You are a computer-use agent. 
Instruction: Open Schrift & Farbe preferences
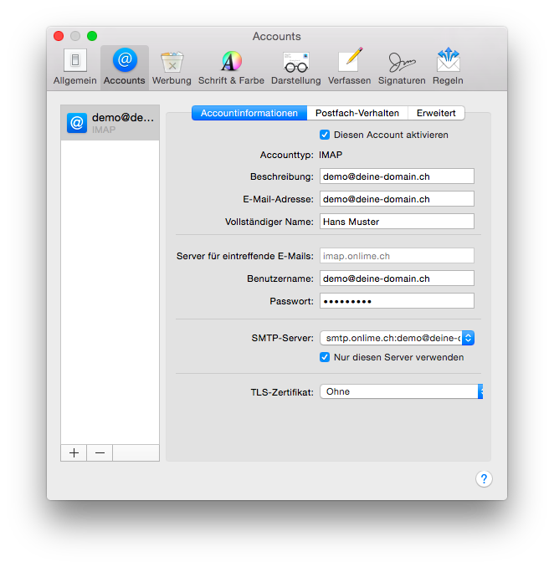coord(231,67)
